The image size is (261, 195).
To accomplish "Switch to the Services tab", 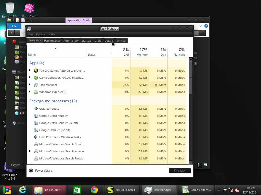I will 122,41.
